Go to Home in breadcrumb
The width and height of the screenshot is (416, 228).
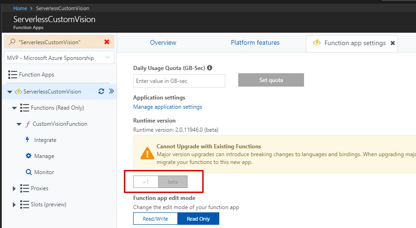20,8
